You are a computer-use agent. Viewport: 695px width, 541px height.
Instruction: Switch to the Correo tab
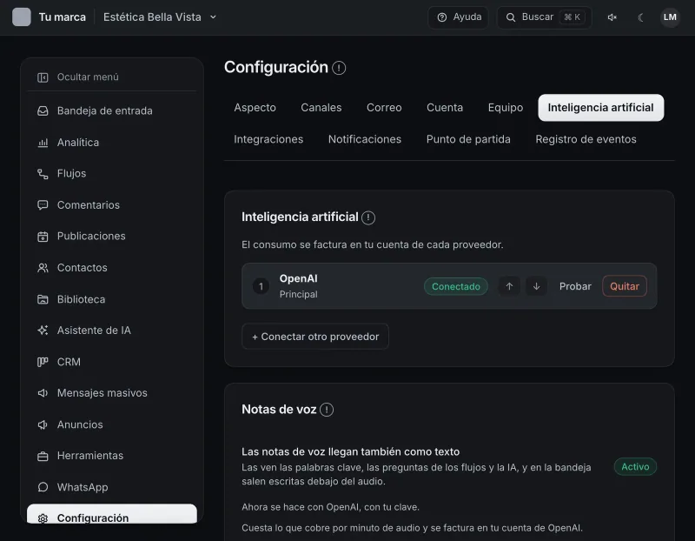pos(384,107)
